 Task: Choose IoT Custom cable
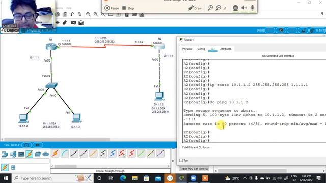[x=151, y=154]
